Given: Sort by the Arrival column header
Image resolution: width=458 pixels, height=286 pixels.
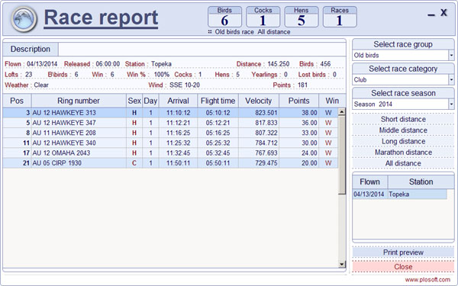Looking at the screenshot, I should 178,101.
